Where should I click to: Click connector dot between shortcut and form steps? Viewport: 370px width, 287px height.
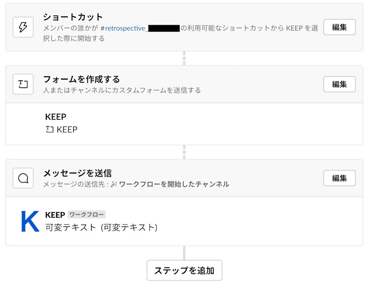(x=184, y=58)
